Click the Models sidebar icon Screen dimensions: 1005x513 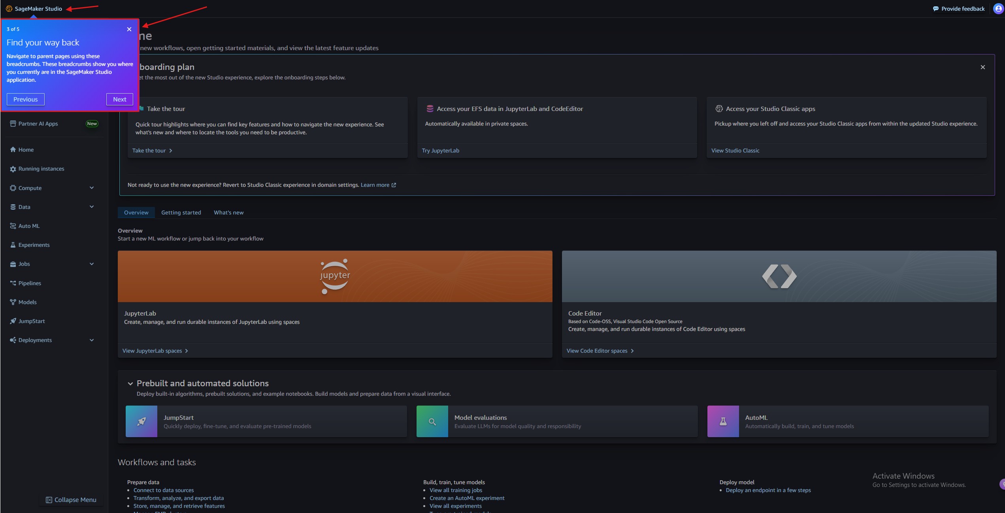[13, 302]
